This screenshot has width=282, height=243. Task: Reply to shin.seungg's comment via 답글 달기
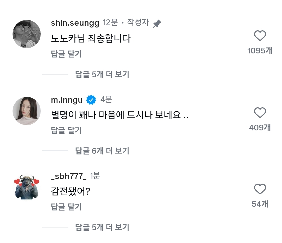66,54
